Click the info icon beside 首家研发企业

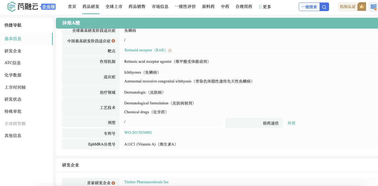(113, 183)
